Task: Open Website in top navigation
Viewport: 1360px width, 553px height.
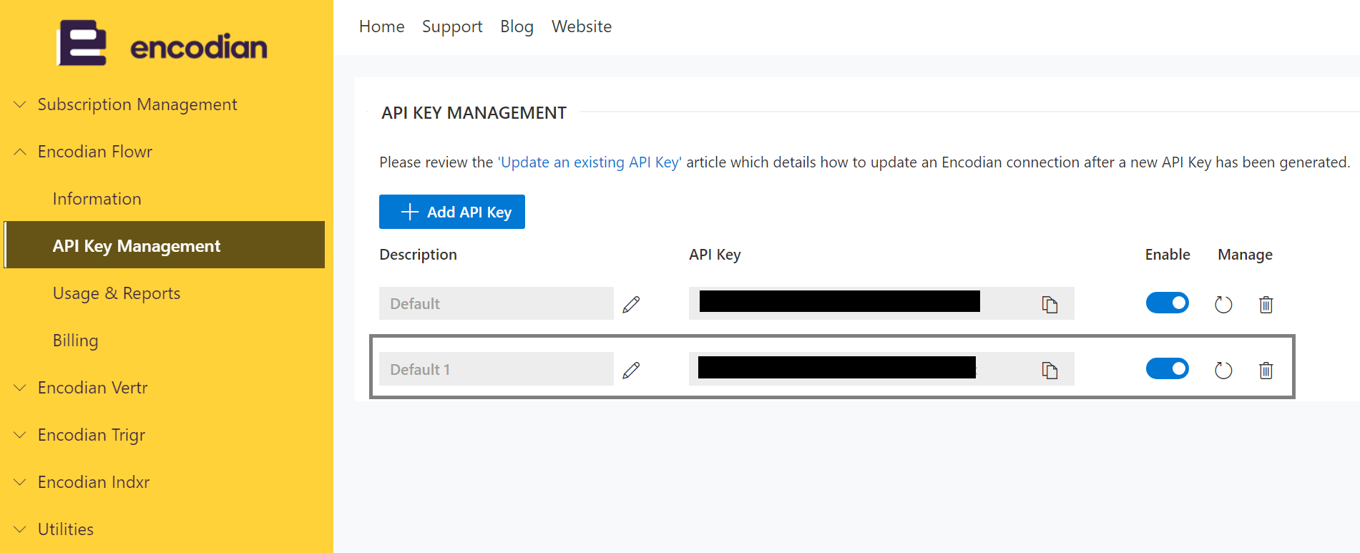Action: point(582,26)
